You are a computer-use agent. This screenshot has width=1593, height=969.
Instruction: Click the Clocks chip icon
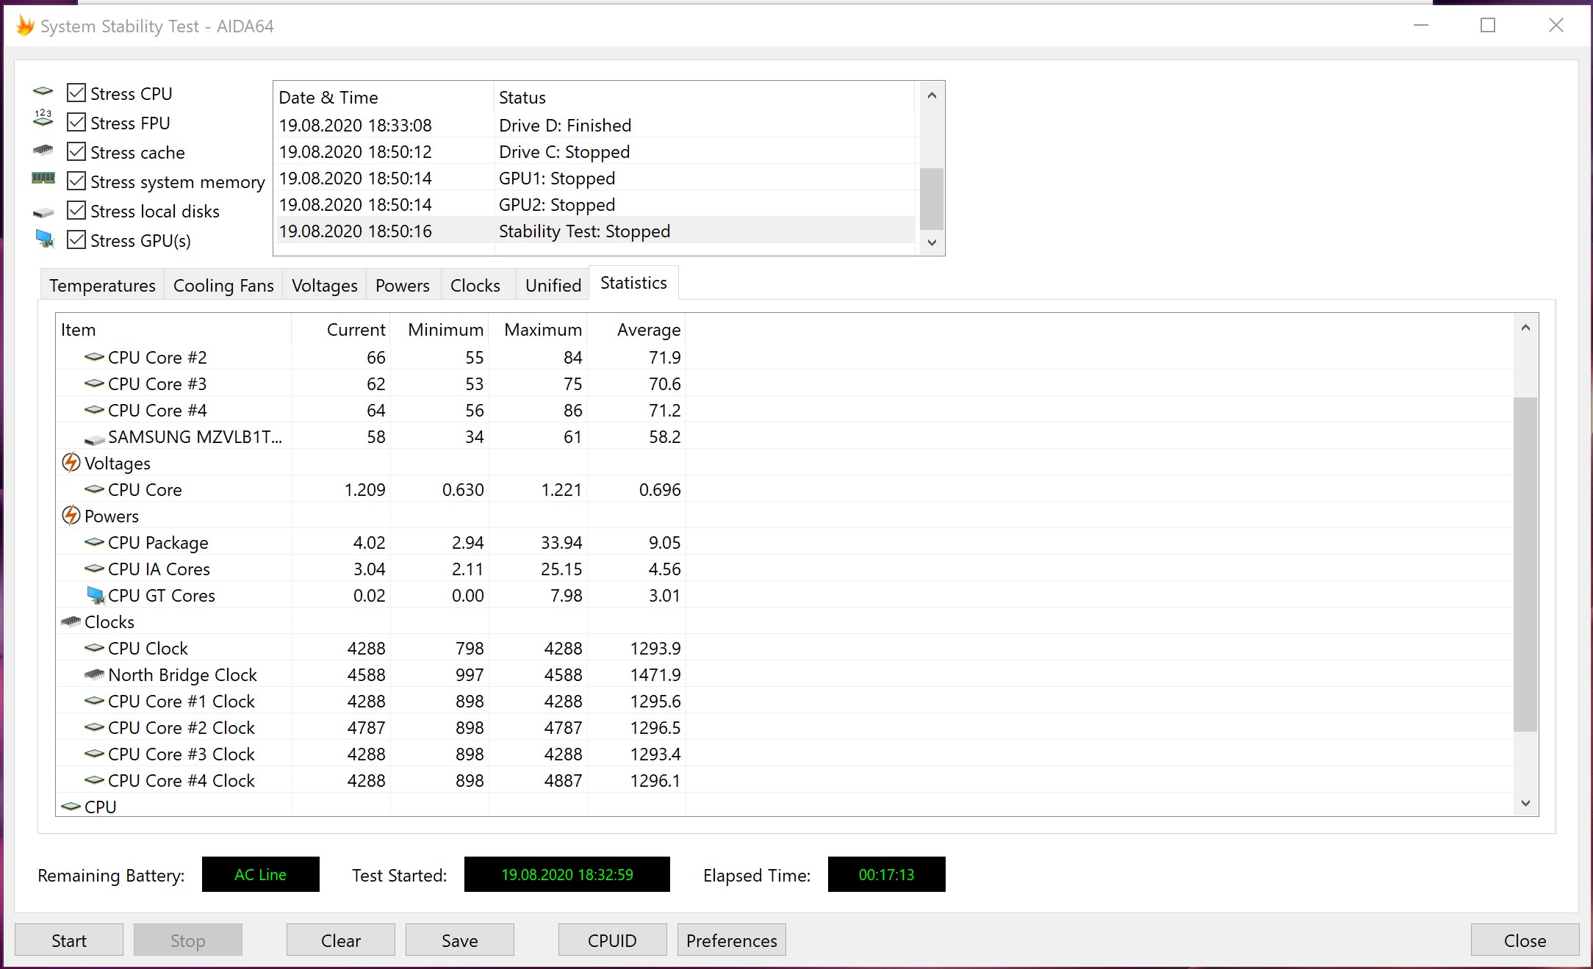71,622
